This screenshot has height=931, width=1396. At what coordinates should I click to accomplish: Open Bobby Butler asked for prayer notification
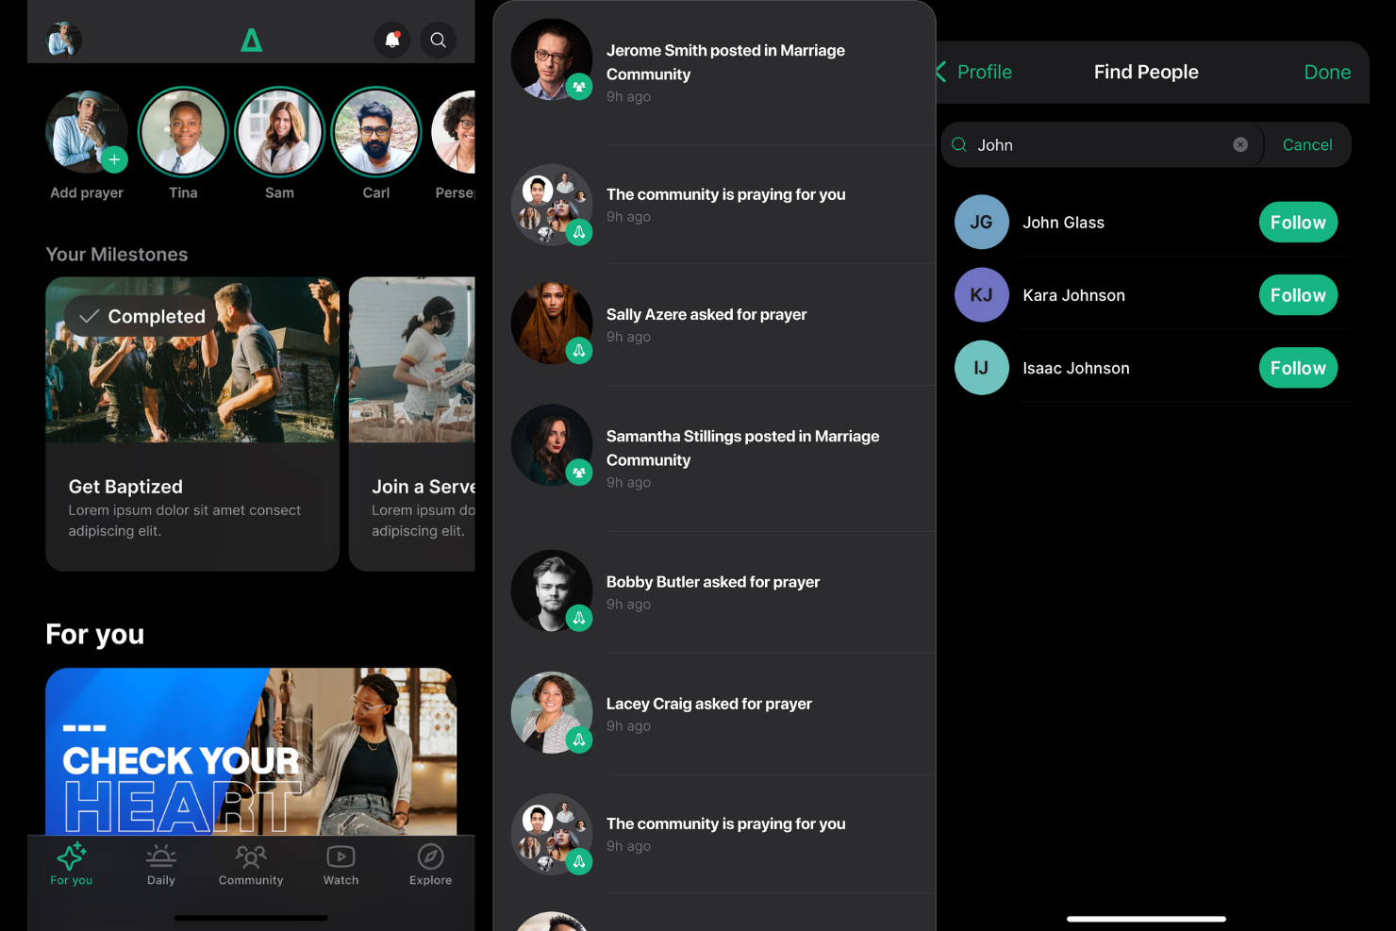(x=714, y=592)
